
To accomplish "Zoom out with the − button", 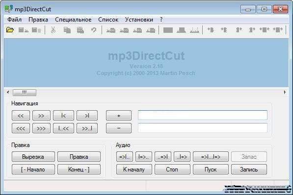I will tap(119, 128).
